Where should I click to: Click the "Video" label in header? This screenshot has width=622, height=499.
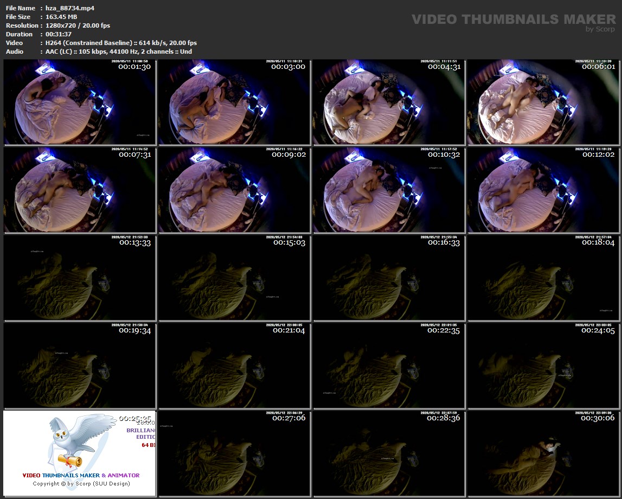(x=14, y=43)
